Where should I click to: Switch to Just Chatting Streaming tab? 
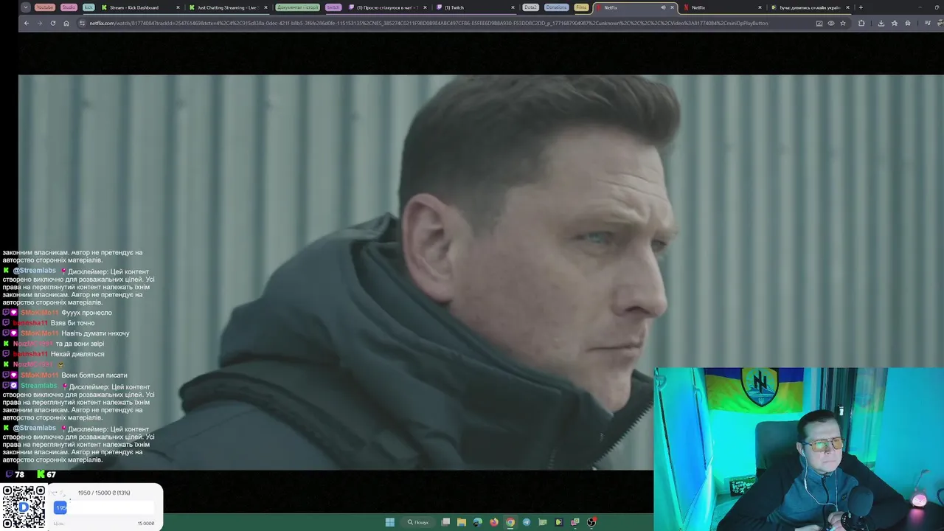(x=227, y=7)
